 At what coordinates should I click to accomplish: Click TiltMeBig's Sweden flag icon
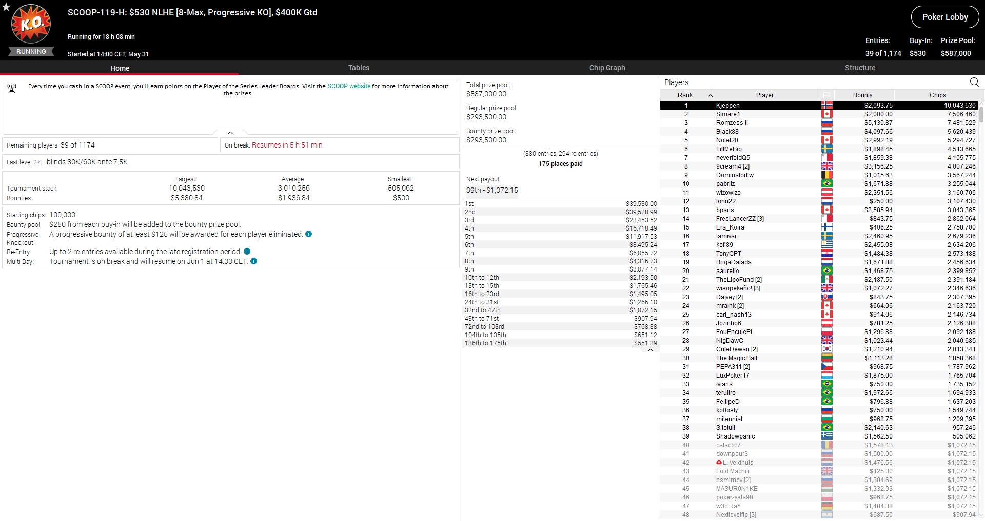pos(826,149)
